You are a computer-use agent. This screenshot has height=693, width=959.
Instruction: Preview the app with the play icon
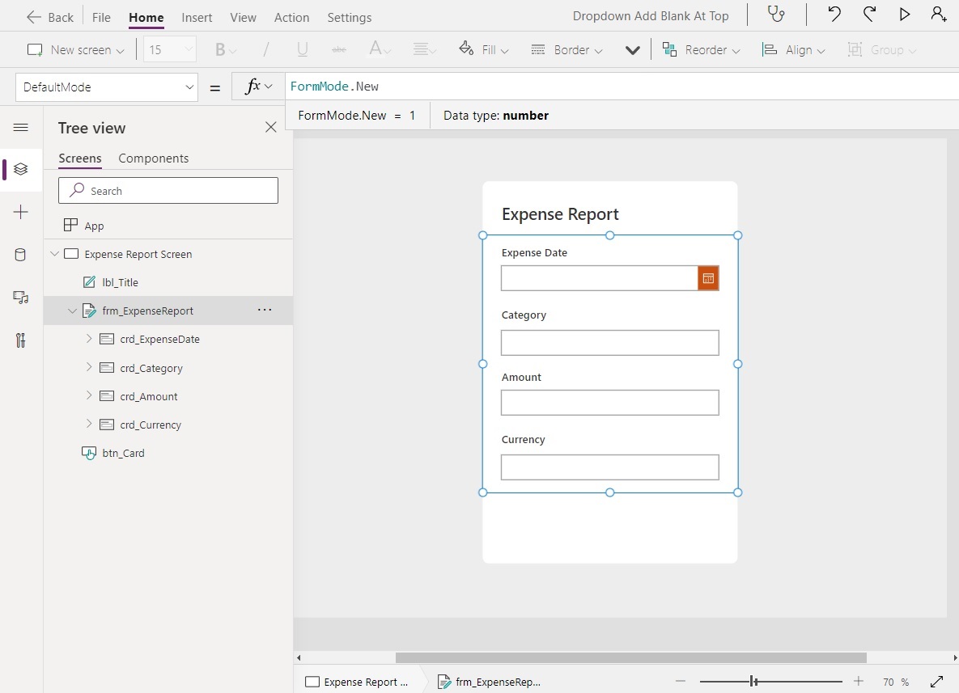(905, 15)
